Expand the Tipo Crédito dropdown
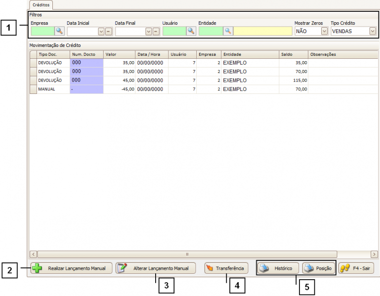The width and height of the screenshot is (380, 296). click(372, 31)
